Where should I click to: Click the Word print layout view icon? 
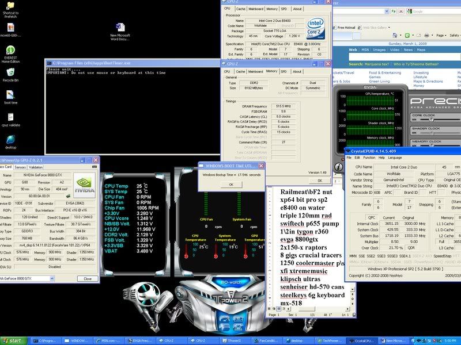(279, 309)
